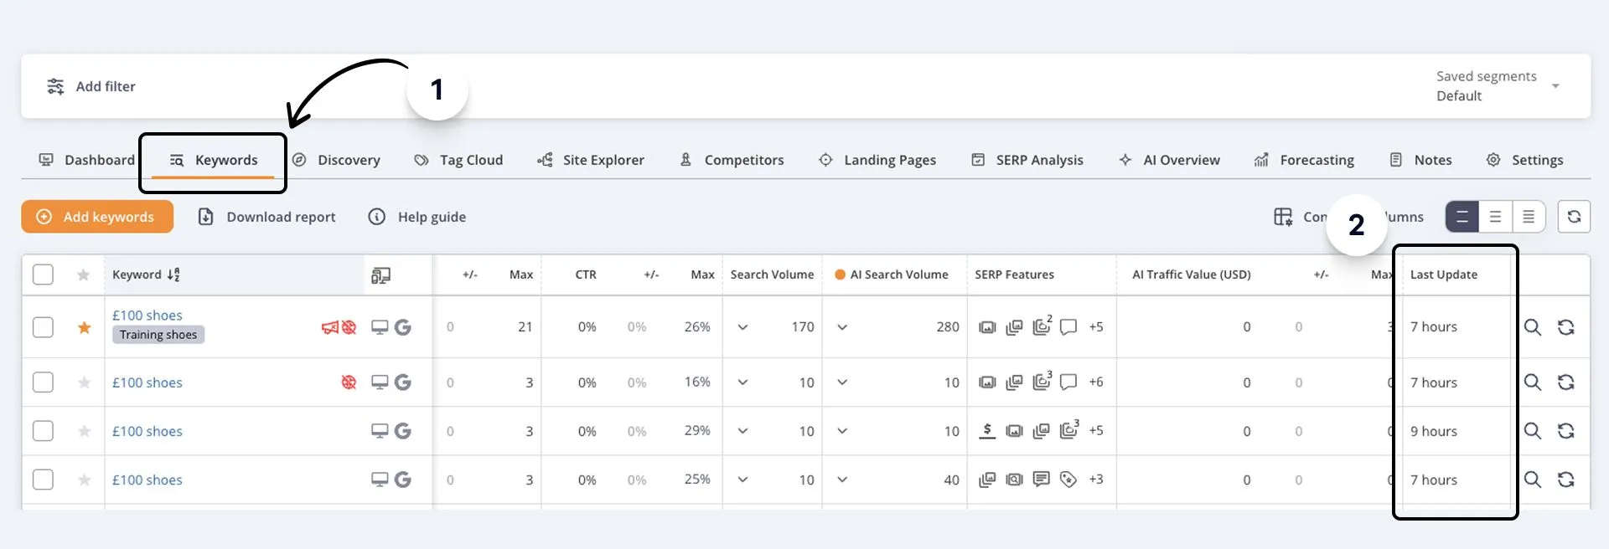Star the second £100 shoes keyword
This screenshot has width=1609, height=549.
84,382
